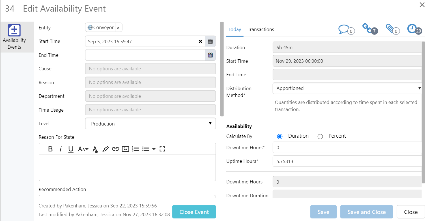428x221 pixels.
Task: Select the Percent radio button
Action: pos(320,136)
